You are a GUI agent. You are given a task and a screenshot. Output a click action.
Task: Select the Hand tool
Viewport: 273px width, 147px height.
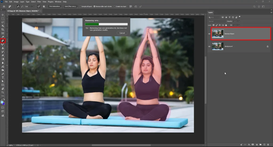pyautogui.click(x=3, y=89)
